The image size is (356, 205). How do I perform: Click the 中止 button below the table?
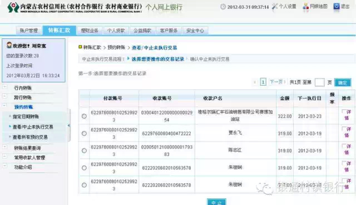pos(216,202)
